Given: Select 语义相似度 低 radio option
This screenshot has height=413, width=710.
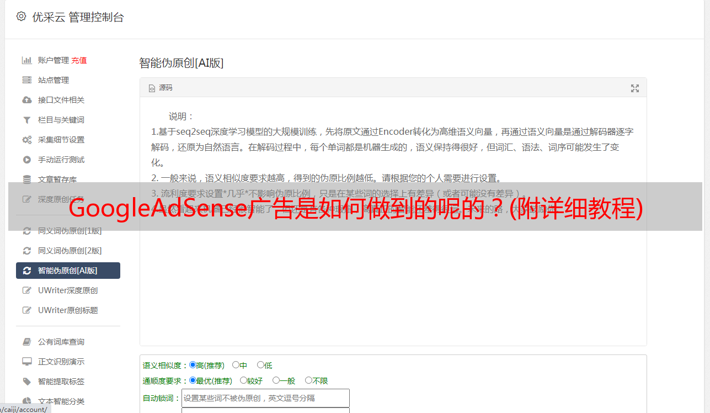Looking at the screenshot, I should click(x=260, y=365).
